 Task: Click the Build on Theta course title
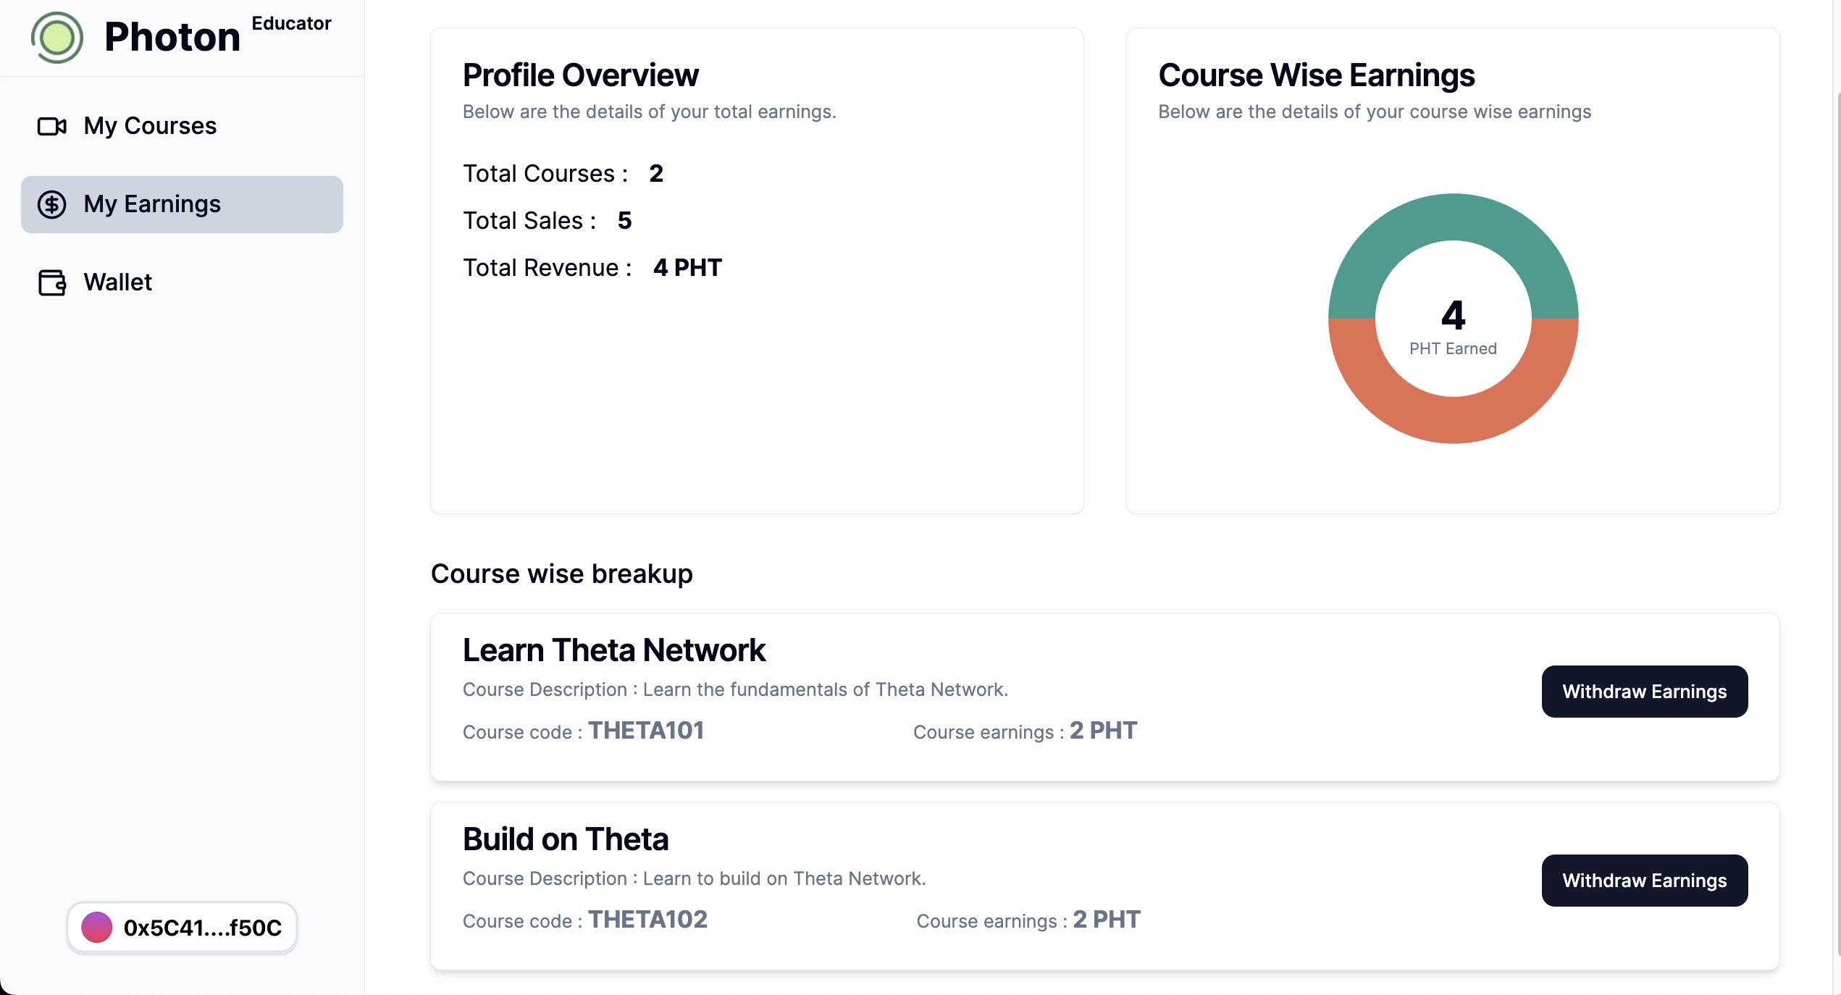tap(565, 839)
